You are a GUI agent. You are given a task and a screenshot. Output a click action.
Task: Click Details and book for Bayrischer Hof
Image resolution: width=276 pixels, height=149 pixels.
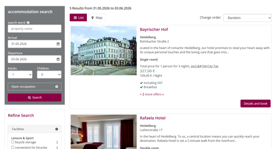pyautogui.click(x=255, y=103)
